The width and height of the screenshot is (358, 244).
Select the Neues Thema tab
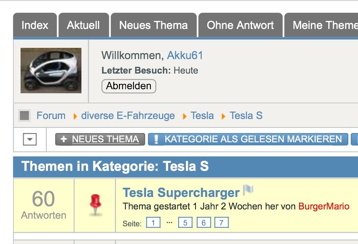tap(154, 25)
